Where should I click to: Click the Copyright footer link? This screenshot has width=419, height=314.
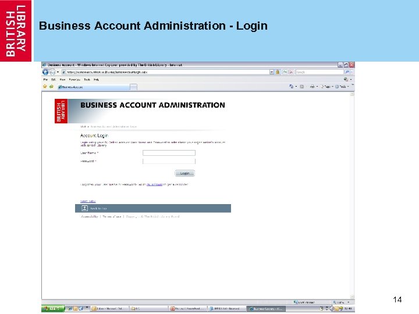[152, 216]
